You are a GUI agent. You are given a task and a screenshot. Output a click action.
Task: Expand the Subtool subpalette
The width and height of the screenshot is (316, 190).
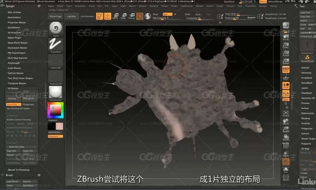point(305,68)
